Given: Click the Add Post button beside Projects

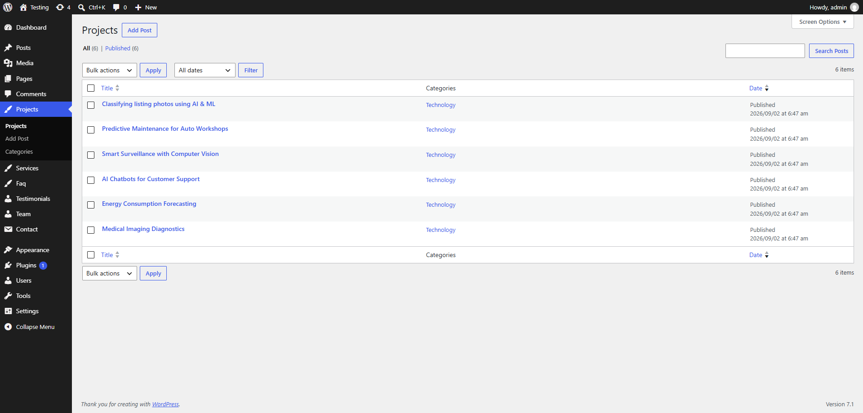Looking at the screenshot, I should click(x=139, y=30).
